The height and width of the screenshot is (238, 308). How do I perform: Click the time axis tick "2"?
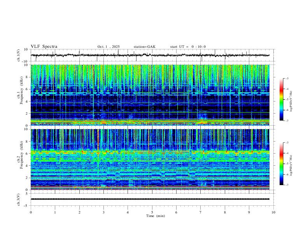[x=79, y=212]
